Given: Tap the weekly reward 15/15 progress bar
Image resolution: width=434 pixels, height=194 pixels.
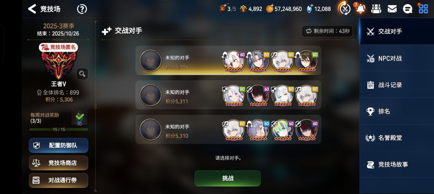Looking at the screenshot, I should (59, 129).
